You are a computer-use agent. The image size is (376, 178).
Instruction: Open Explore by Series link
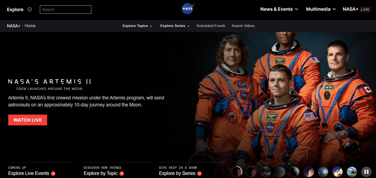click(x=177, y=173)
